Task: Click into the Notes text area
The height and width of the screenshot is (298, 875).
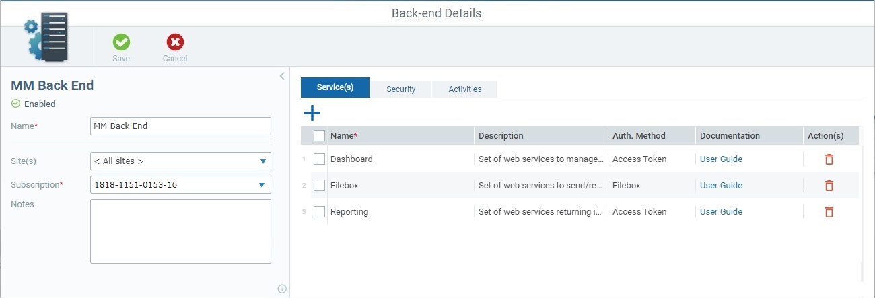Action: point(180,231)
